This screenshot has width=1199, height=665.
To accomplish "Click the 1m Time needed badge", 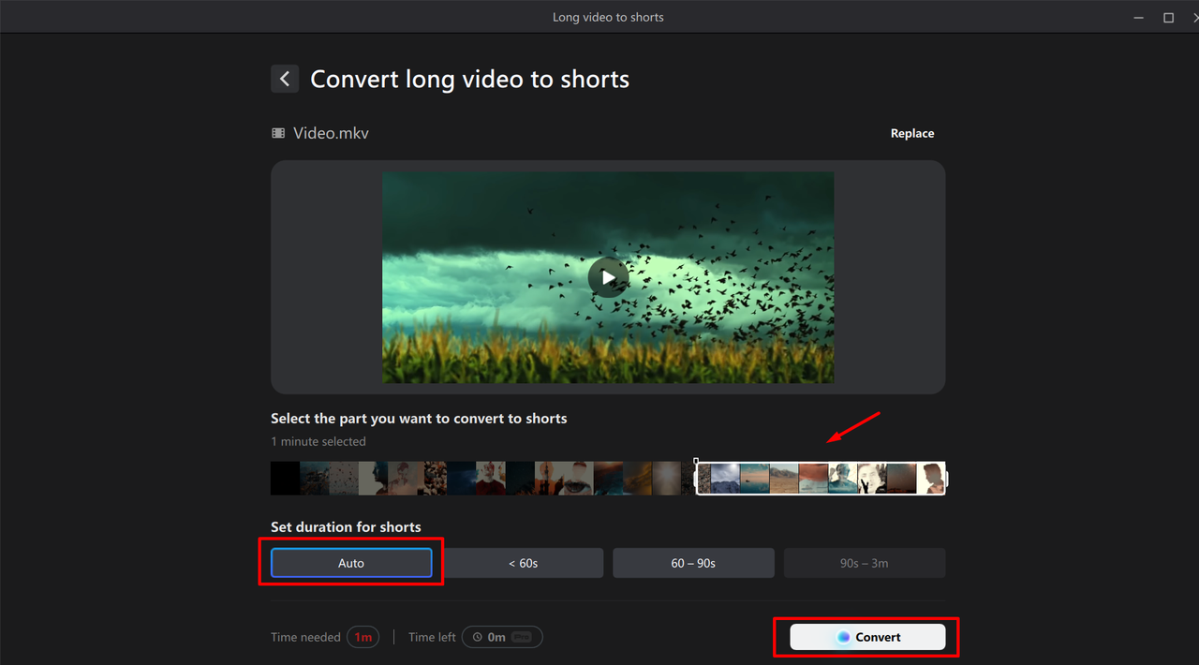I will tap(363, 637).
